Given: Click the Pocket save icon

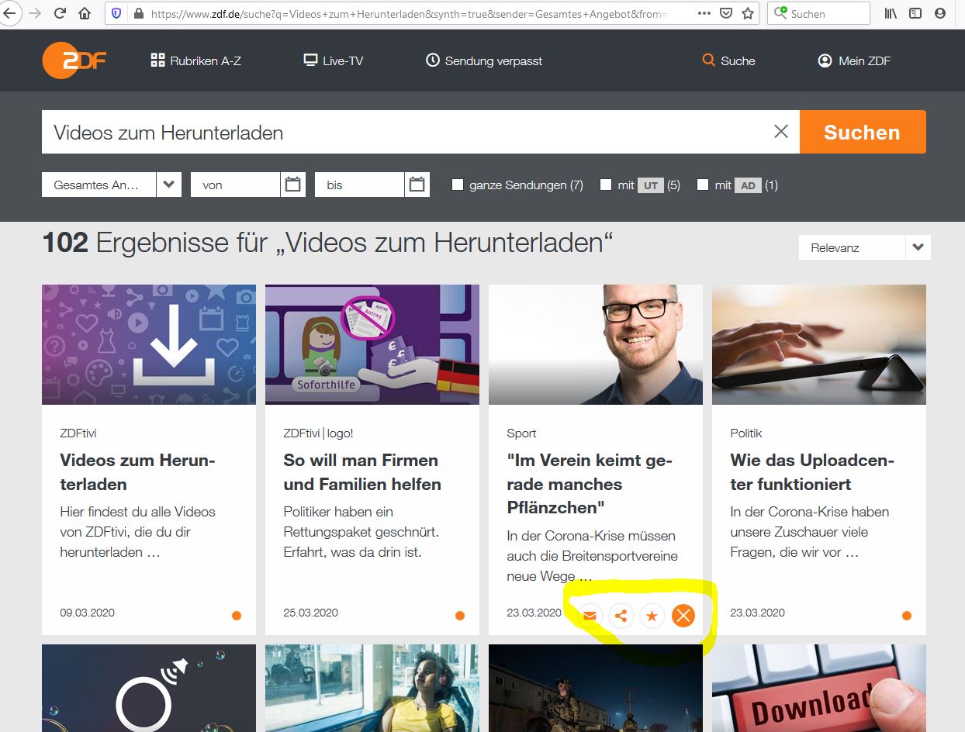Looking at the screenshot, I should click(726, 14).
